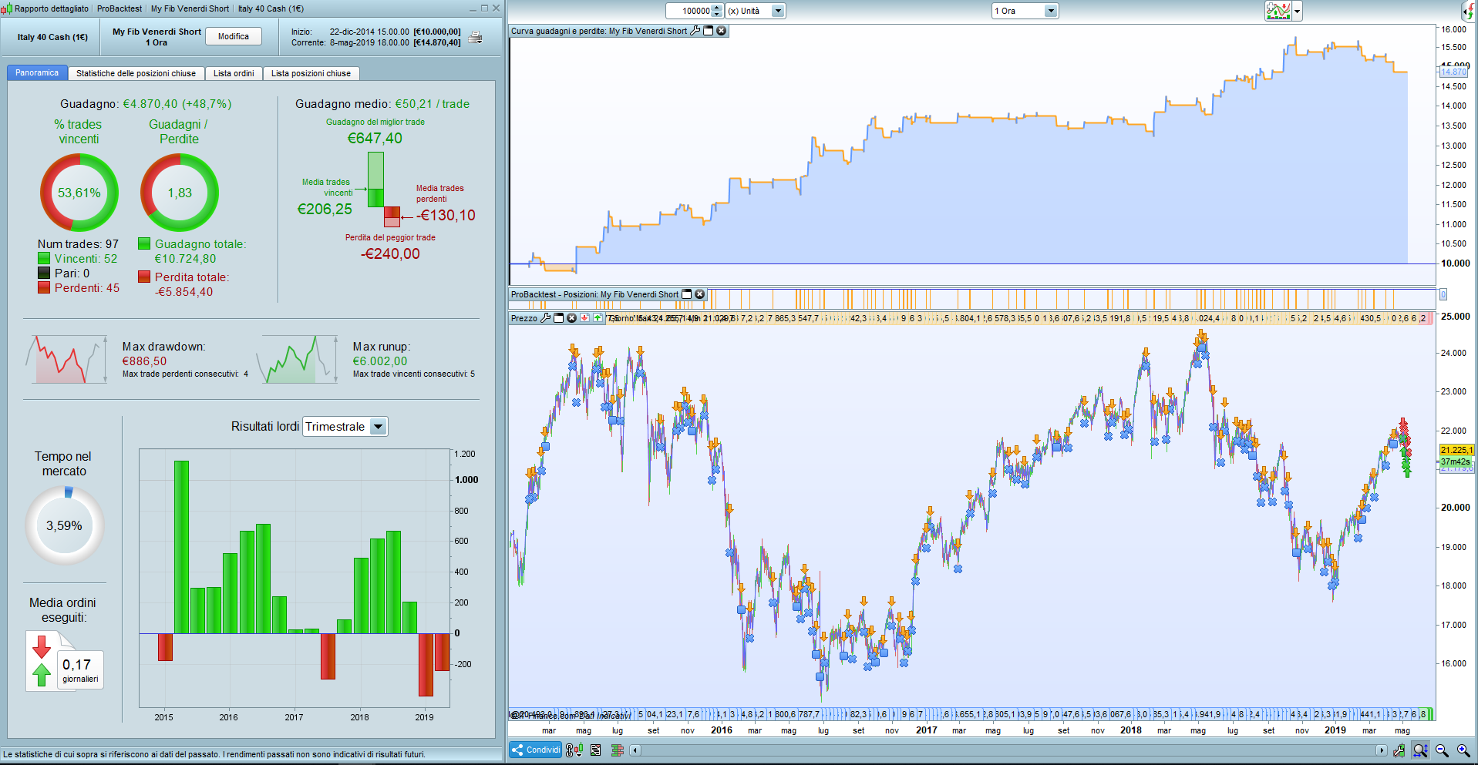Click the red Perdita totale swatch
Image resolution: width=1478 pixels, height=765 pixels.
click(x=144, y=277)
